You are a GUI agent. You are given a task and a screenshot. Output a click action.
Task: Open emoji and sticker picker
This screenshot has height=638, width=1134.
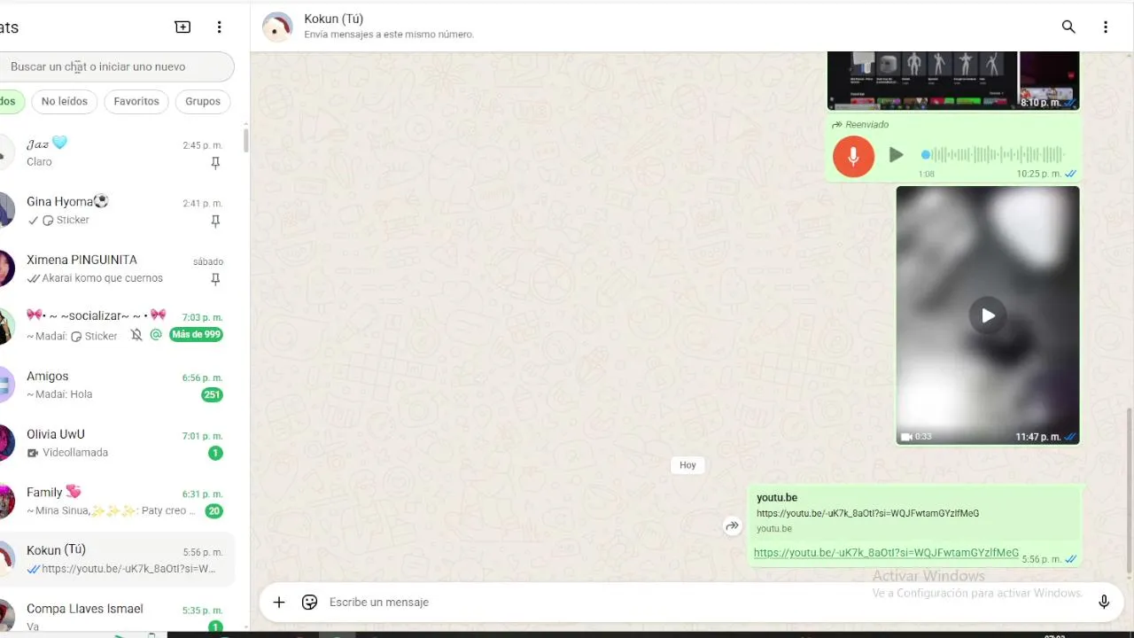click(309, 603)
